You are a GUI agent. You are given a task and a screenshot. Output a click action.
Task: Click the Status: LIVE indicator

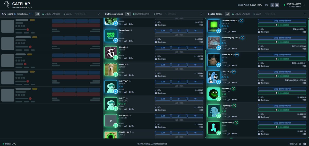(x=9, y=144)
